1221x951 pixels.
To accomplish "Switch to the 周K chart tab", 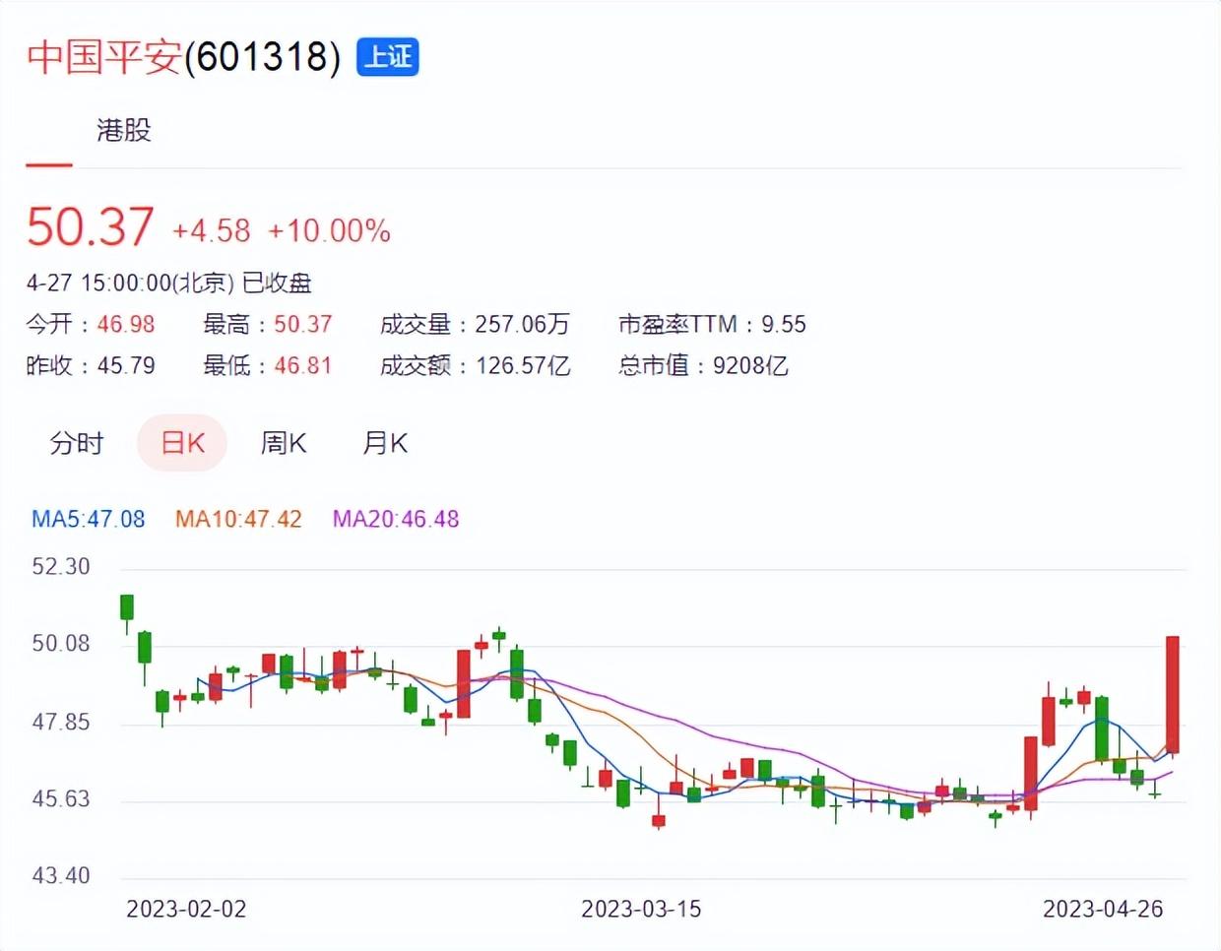I will 284,443.
